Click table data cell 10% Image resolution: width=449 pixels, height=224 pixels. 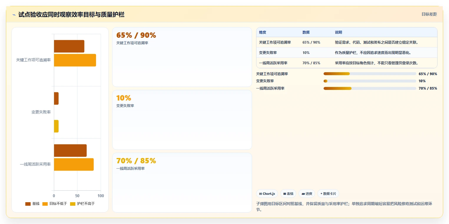(x=306, y=53)
